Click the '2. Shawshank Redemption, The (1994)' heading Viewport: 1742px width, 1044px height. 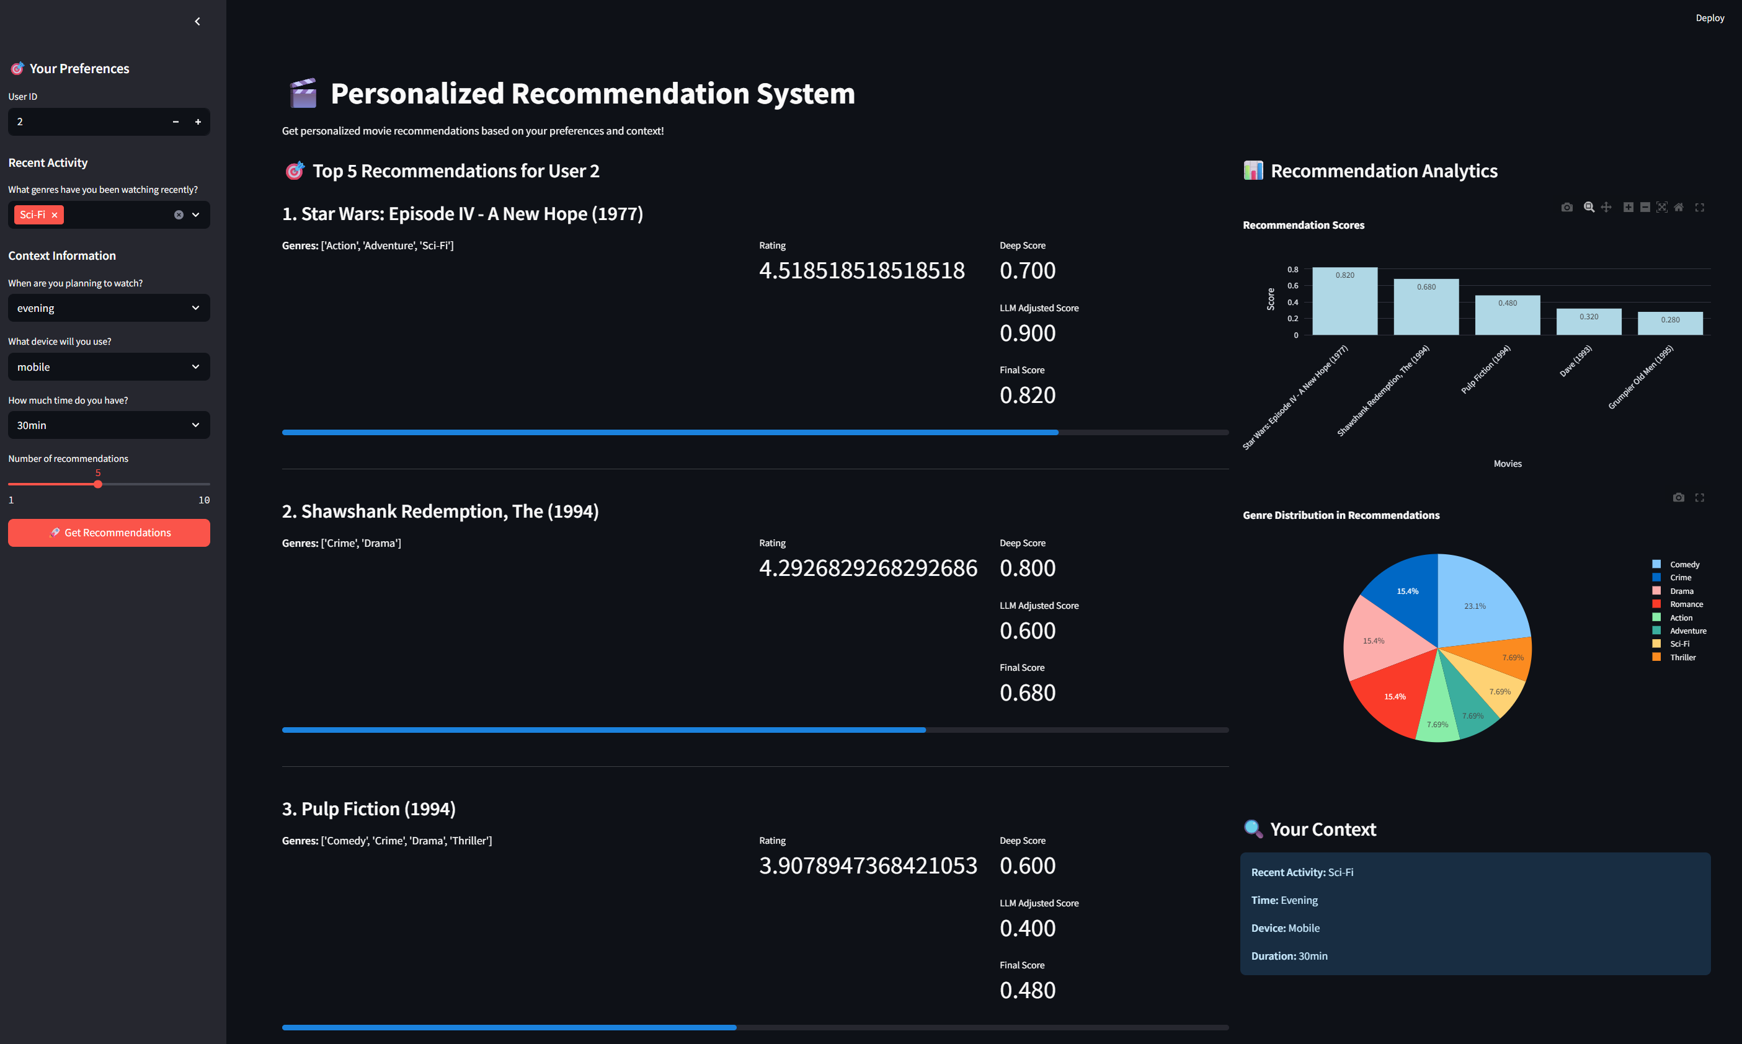click(x=440, y=511)
